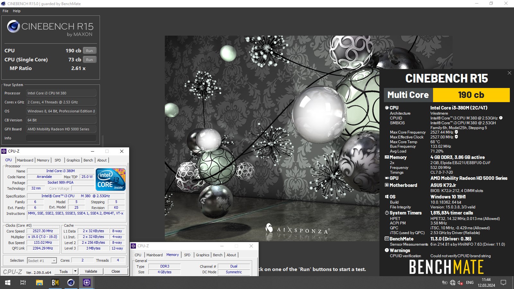The image size is (514, 289).
Task: Click the GPU icon in BenchMate panel
Action: point(387,178)
